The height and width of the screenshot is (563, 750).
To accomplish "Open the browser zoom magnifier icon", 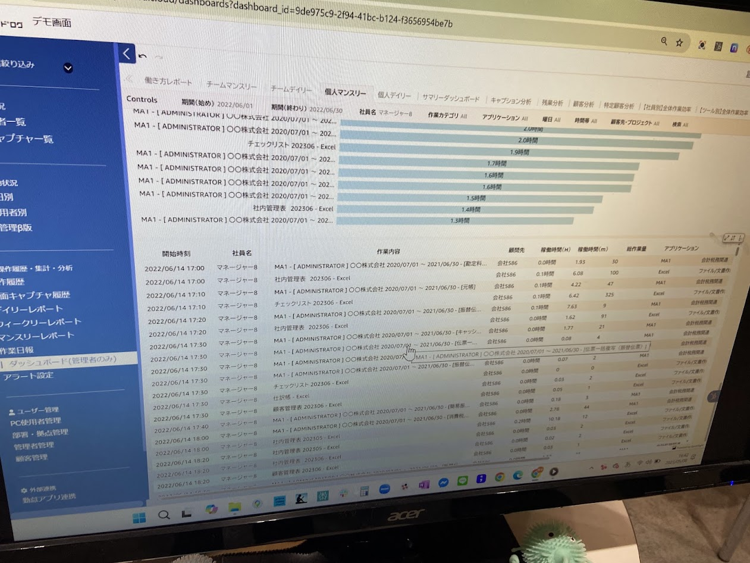I will [664, 41].
